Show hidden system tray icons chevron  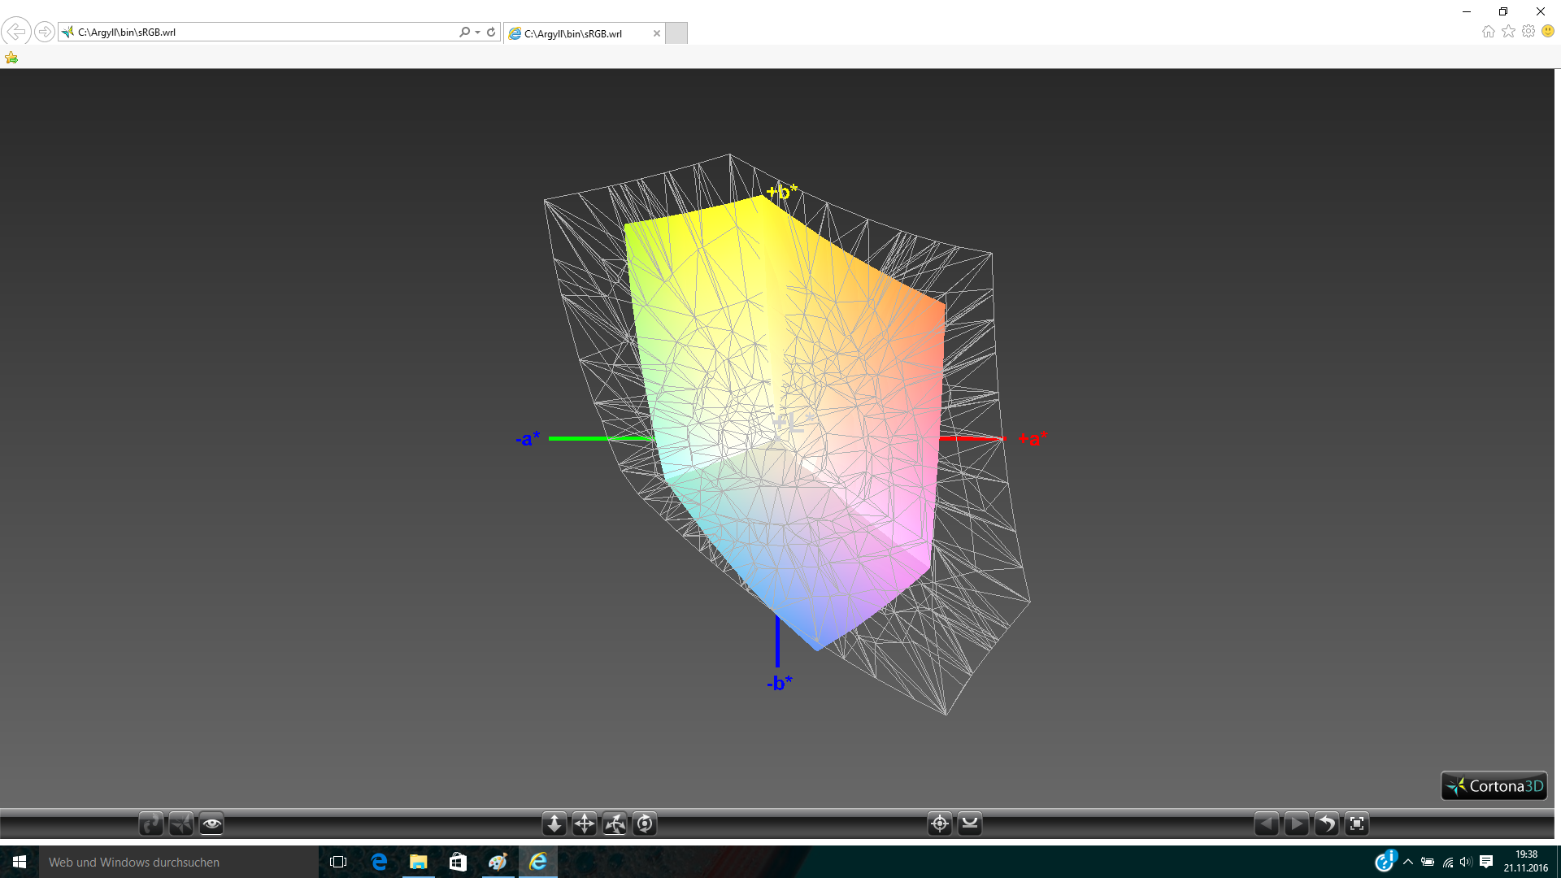click(x=1408, y=862)
